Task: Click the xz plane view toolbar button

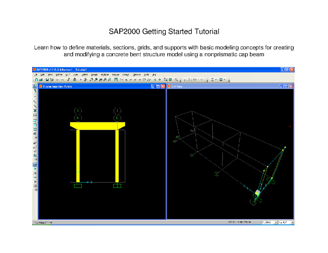Action: (131, 80)
